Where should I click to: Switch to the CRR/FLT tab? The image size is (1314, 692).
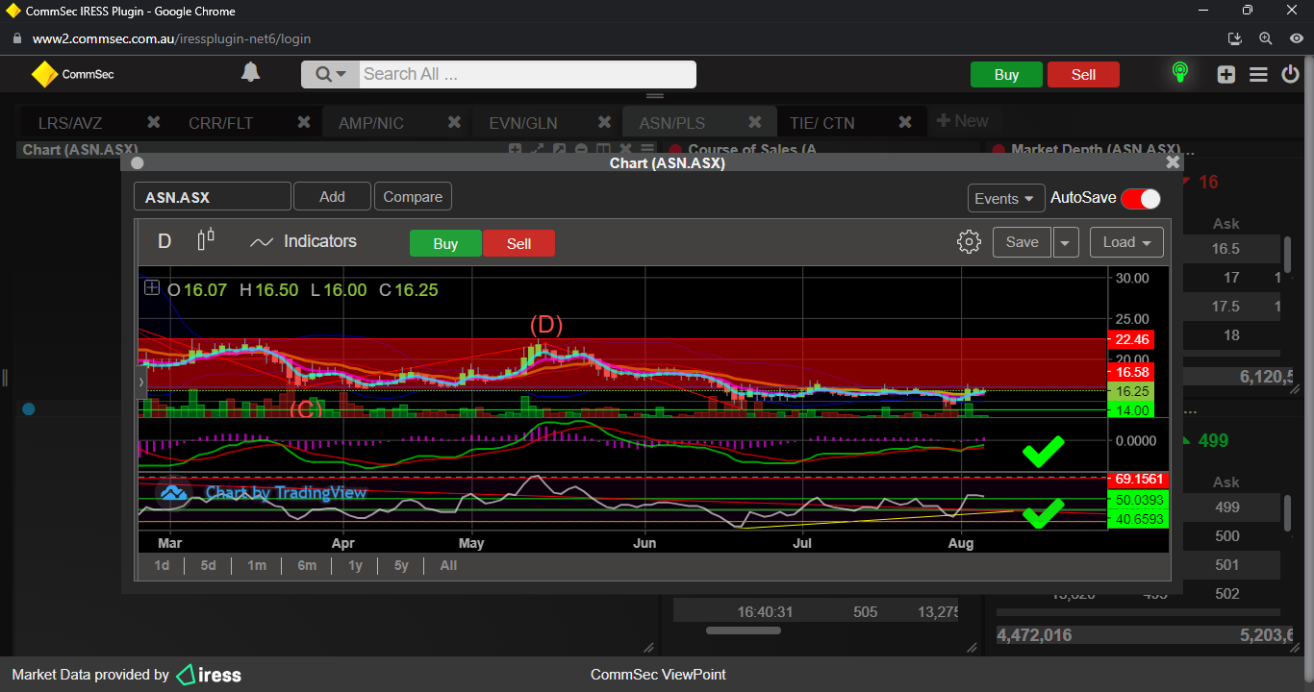point(221,123)
